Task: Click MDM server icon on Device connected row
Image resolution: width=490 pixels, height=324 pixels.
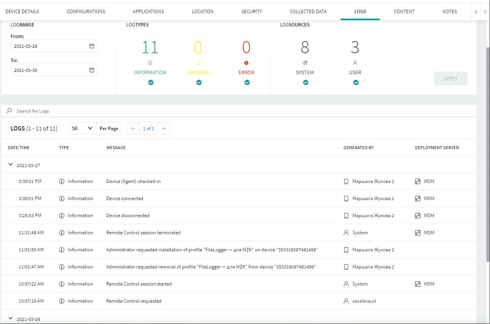Action: (418, 199)
